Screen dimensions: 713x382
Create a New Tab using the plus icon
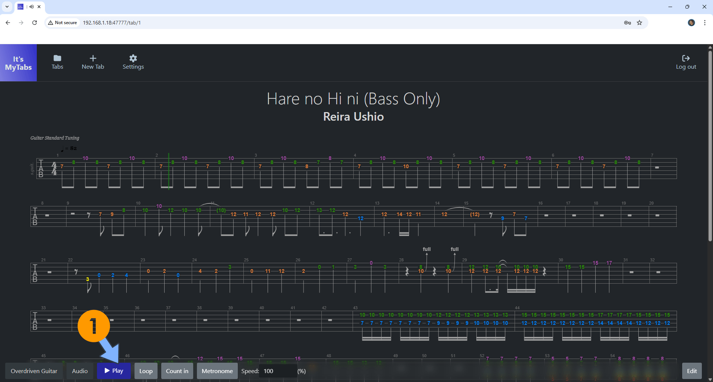tap(93, 62)
